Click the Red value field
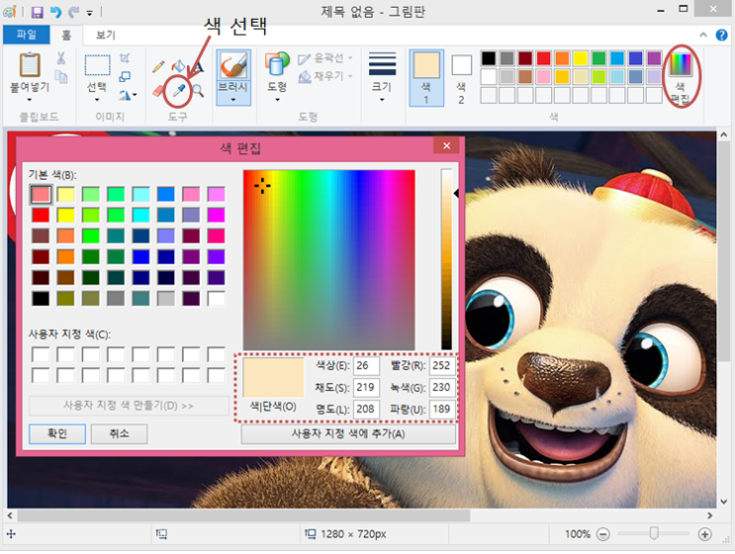735x554 pixels. (442, 366)
